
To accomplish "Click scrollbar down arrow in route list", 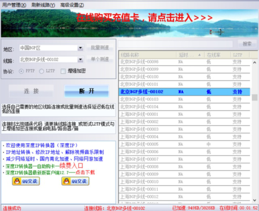I will [255, 200].
